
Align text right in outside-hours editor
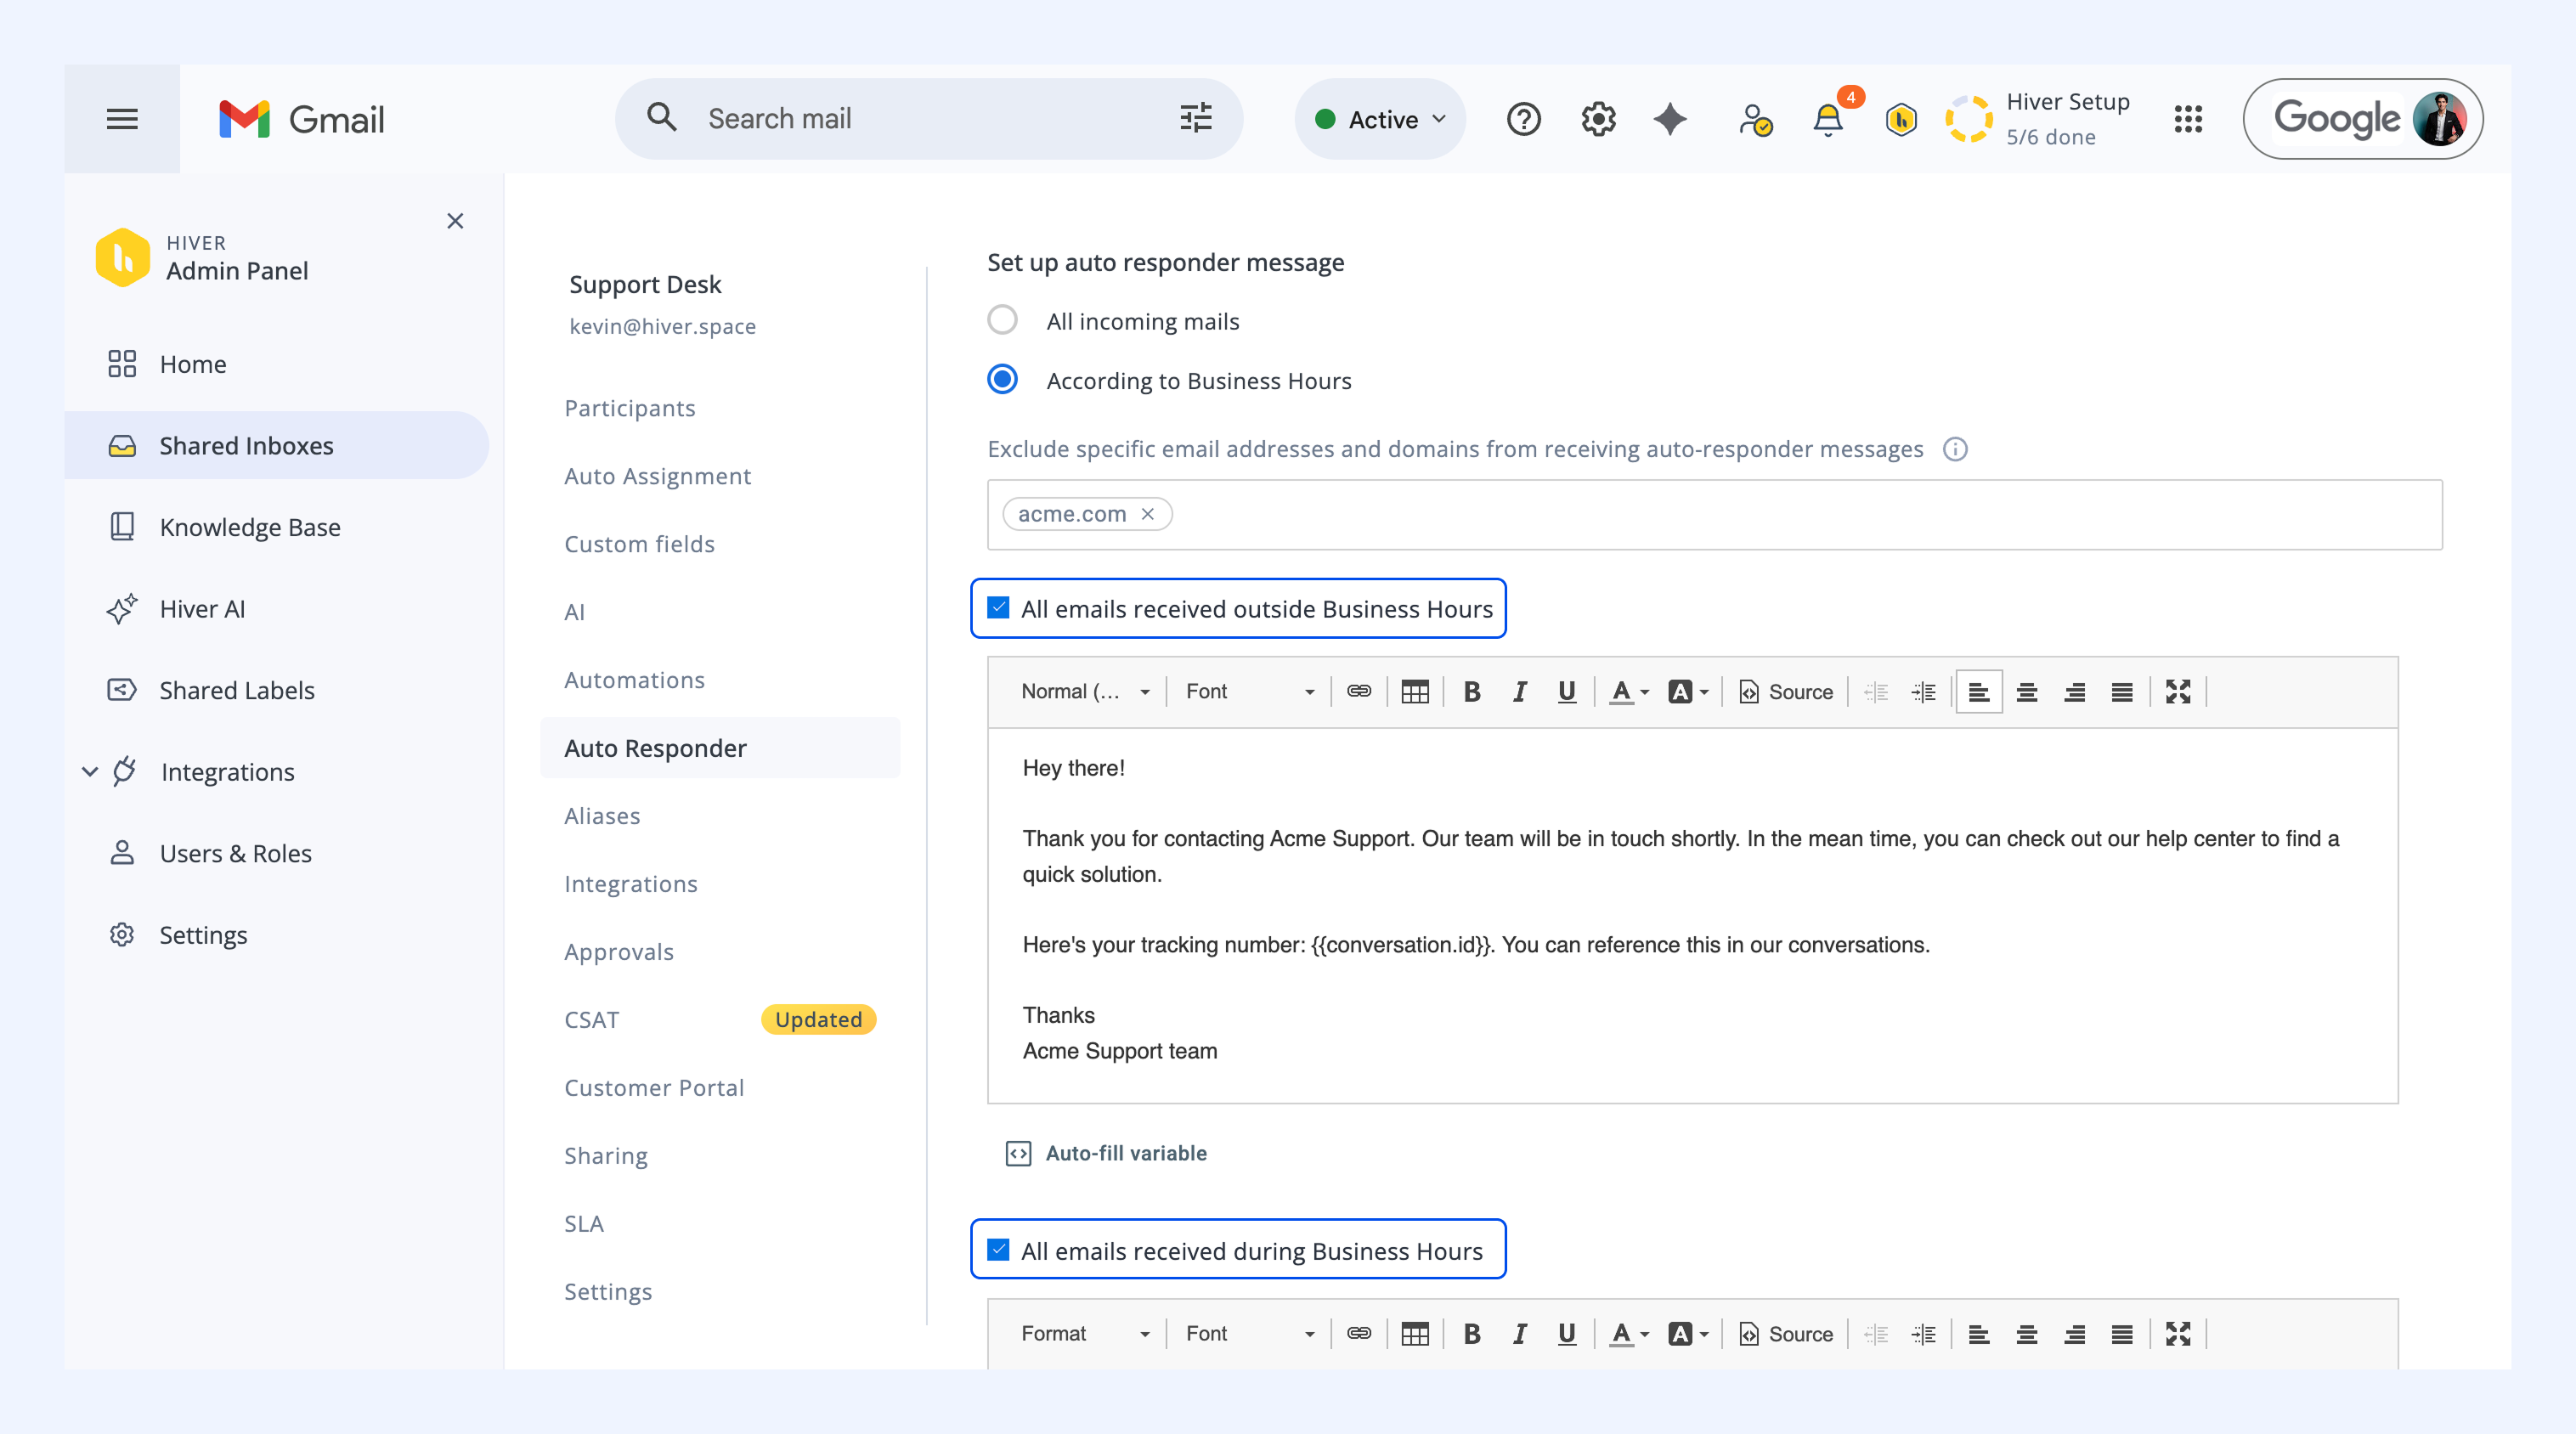tap(2075, 691)
